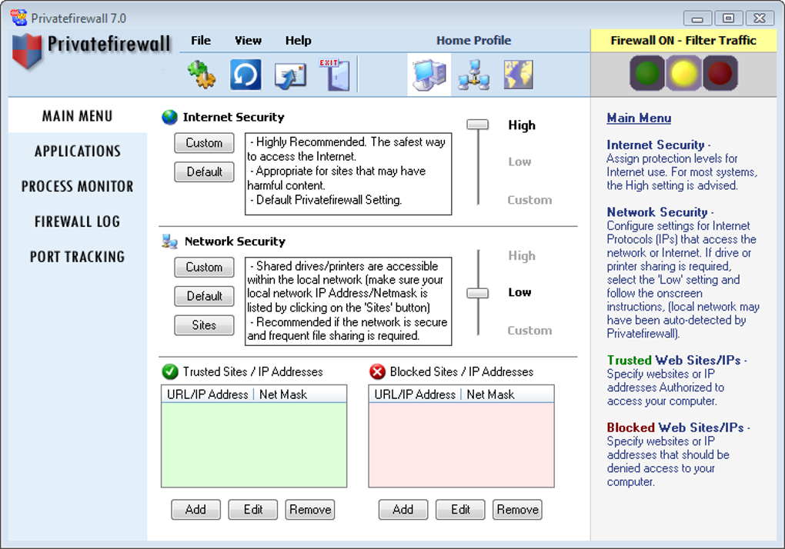Click the Firewall ON - Filter Traffic status
Screen dimensions: 785x549
tap(683, 41)
